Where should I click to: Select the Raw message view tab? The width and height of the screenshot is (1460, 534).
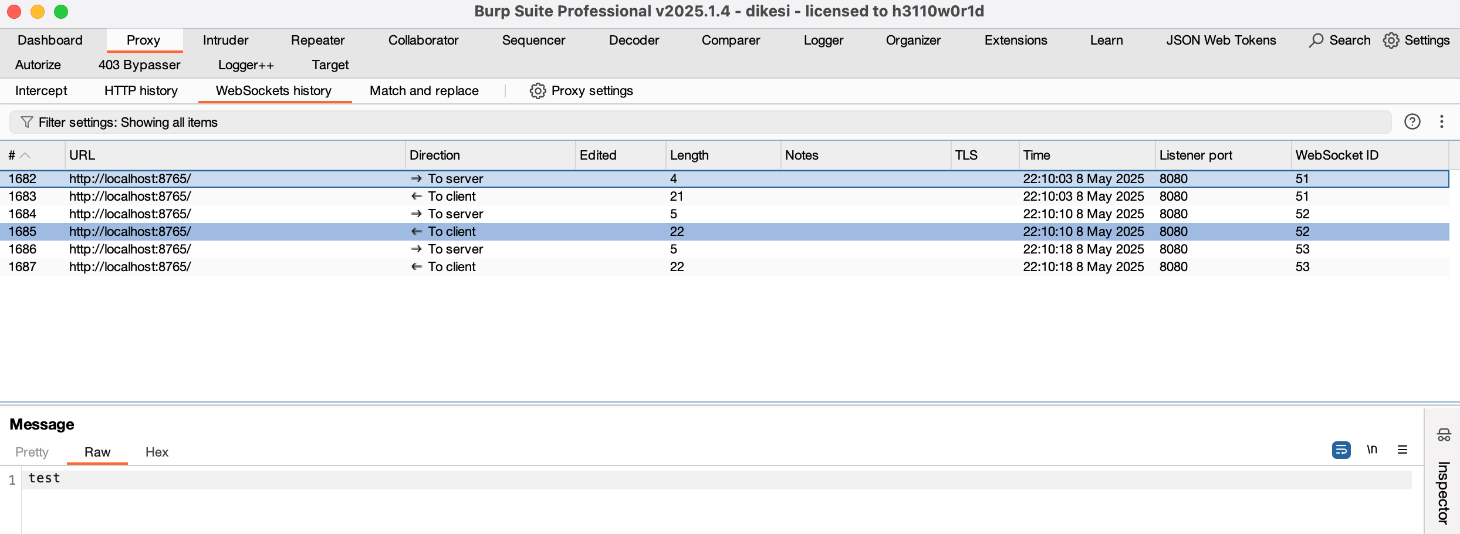click(x=97, y=452)
